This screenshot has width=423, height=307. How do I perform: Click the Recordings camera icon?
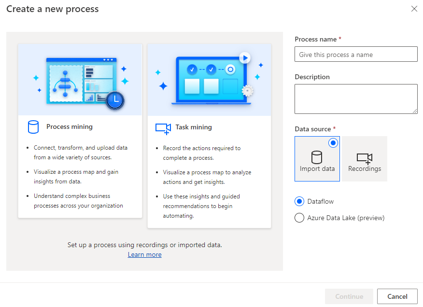tap(365, 158)
